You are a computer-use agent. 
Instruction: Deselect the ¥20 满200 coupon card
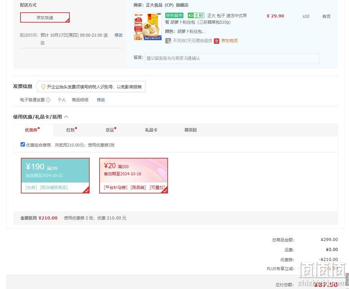133,176
